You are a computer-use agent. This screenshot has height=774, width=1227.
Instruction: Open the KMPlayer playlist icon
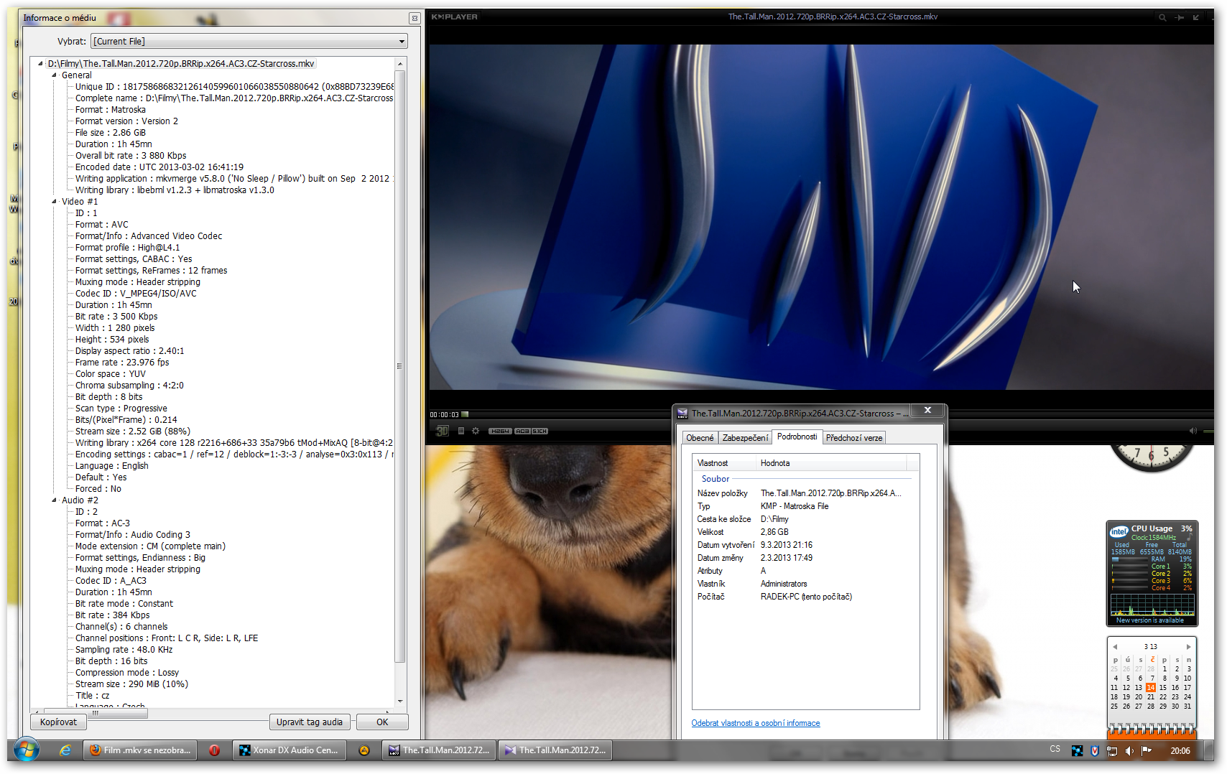(461, 431)
